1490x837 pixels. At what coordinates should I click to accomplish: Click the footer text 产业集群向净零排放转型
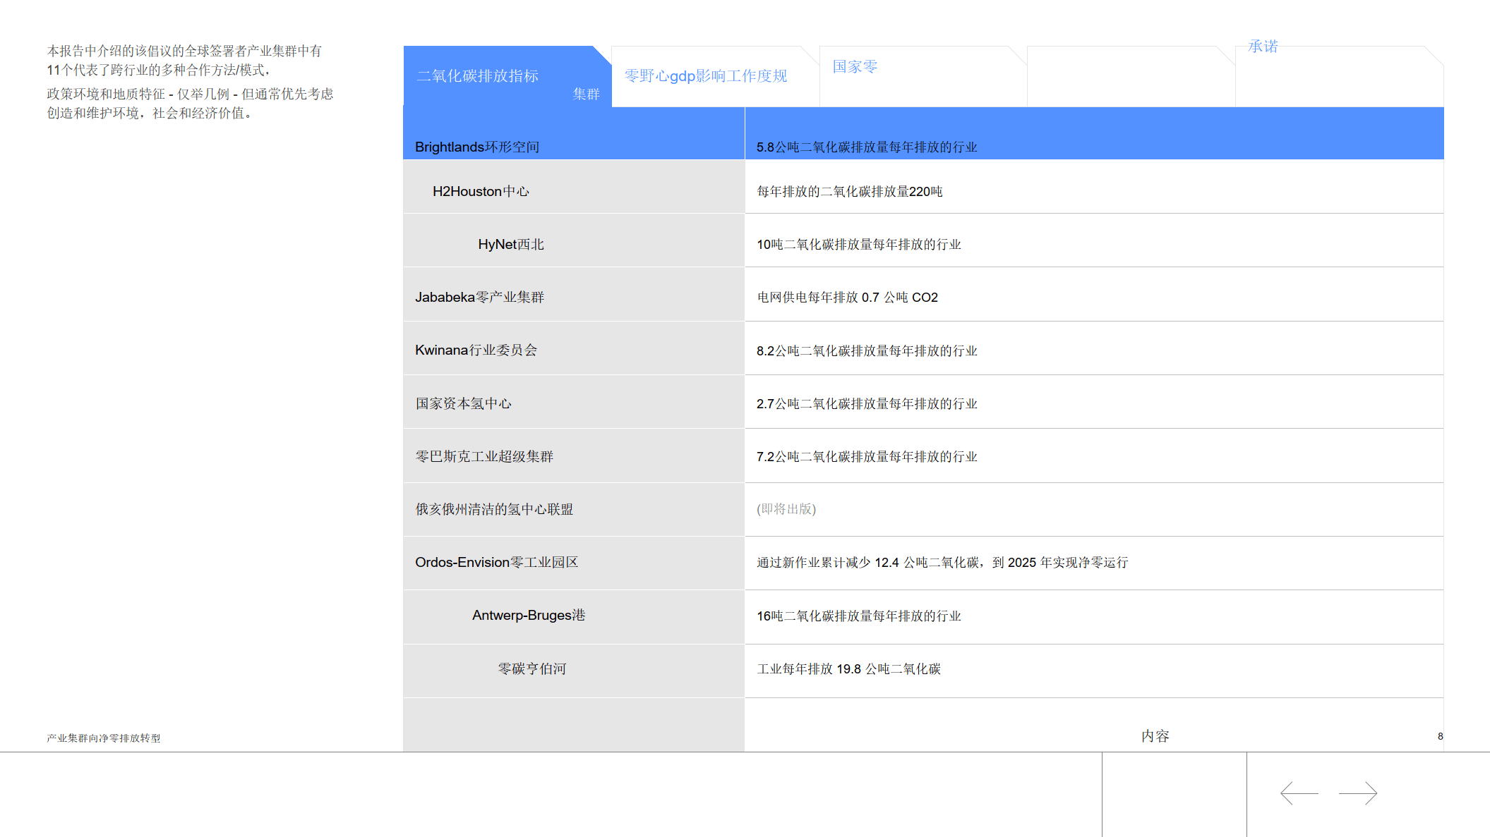tap(104, 738)
